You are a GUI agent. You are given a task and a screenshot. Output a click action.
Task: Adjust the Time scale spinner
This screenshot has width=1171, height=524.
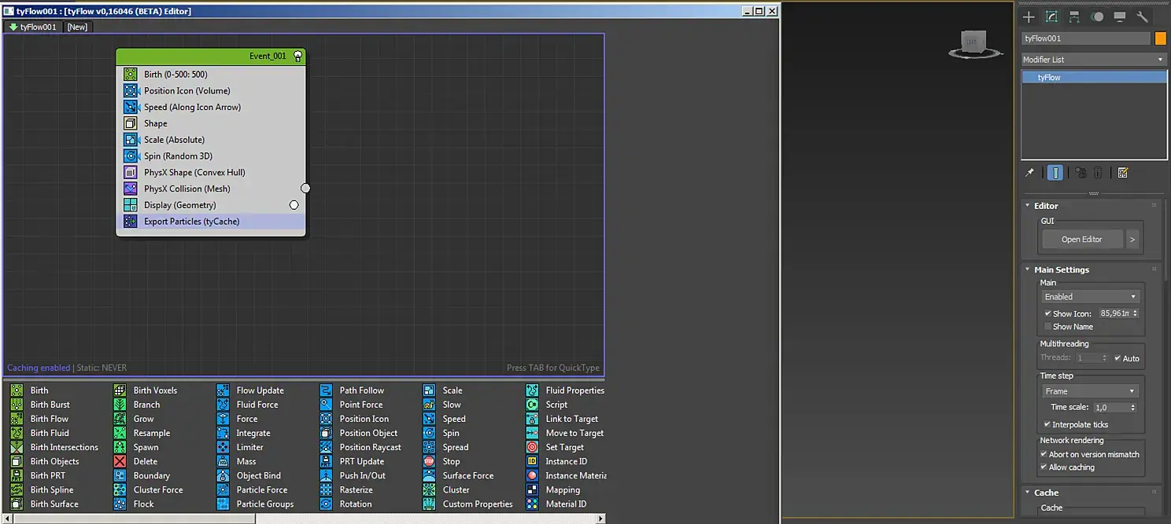coord(1132,407)
